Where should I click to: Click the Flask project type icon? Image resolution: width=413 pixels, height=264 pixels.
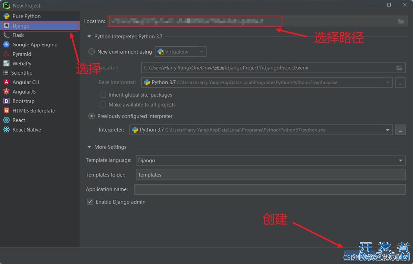pyautogui.click(x=6, y=35)
